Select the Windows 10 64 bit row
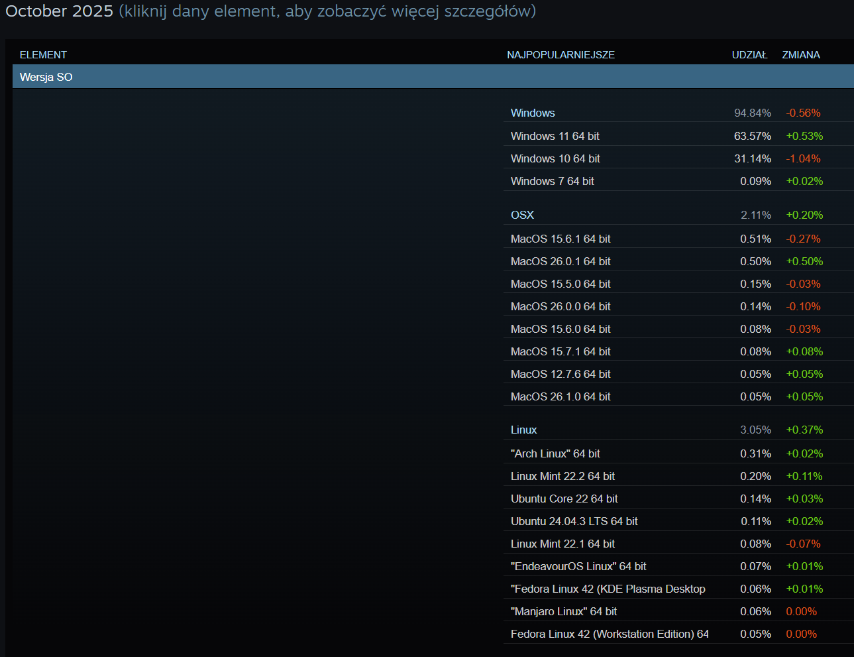The width and height of the screenshot is (854, 657). [555, 158]
